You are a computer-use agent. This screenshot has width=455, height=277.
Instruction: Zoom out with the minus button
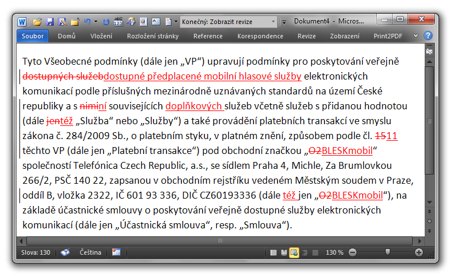pyautogui.click(x=353, y=252)
